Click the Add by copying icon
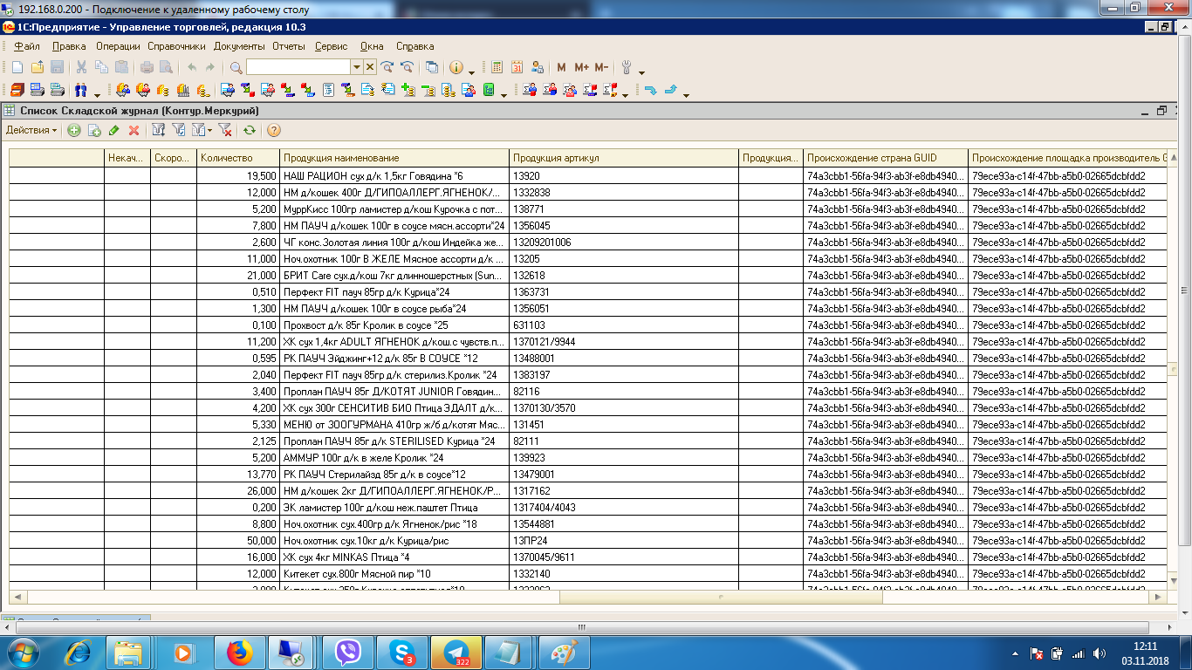Screen dimensions: 1192x670 click(94, 130)
